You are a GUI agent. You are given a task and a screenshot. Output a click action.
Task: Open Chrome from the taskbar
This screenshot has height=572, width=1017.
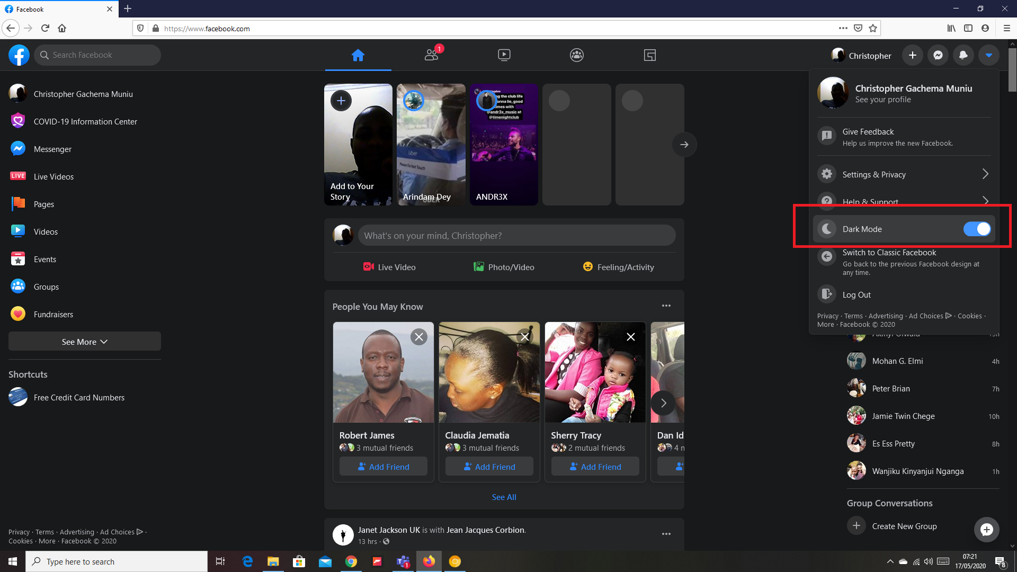(351, 561)
